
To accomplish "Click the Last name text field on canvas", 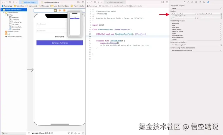I will tap(52, 31).
